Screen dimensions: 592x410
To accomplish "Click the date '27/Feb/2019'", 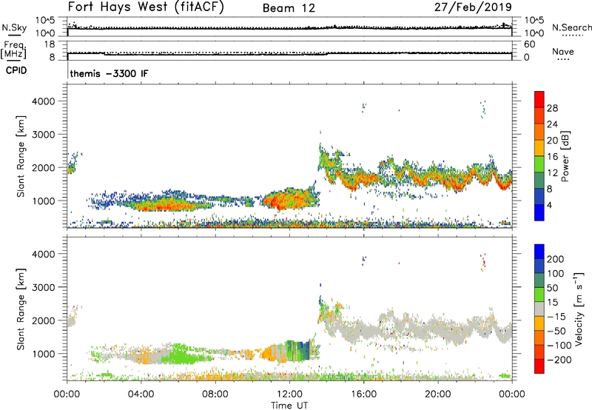I will coord(473,7).
